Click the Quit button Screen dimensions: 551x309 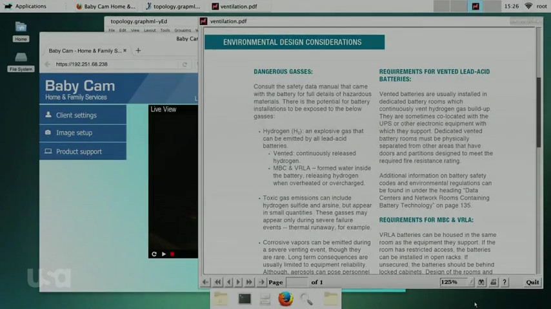point(532,282)
